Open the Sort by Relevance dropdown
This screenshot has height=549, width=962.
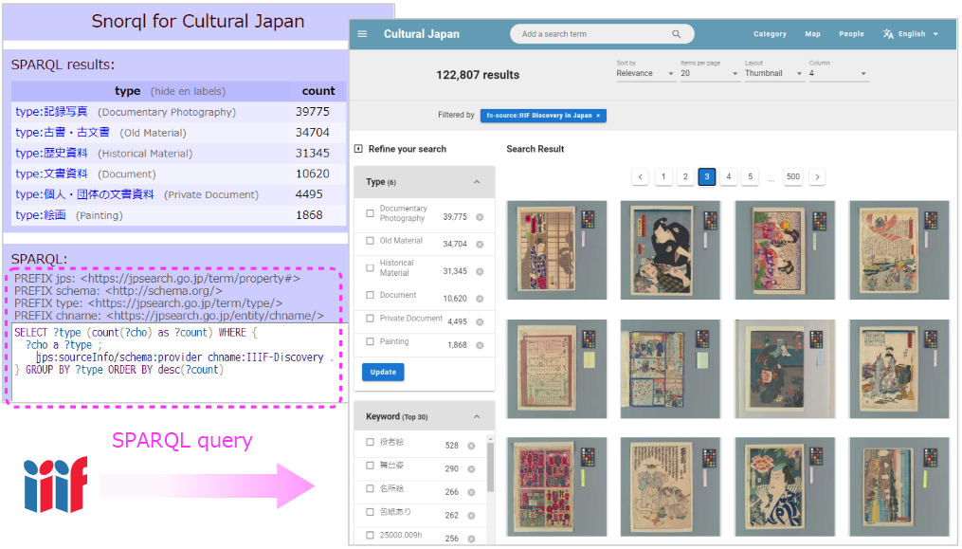[x=644, y=73]
